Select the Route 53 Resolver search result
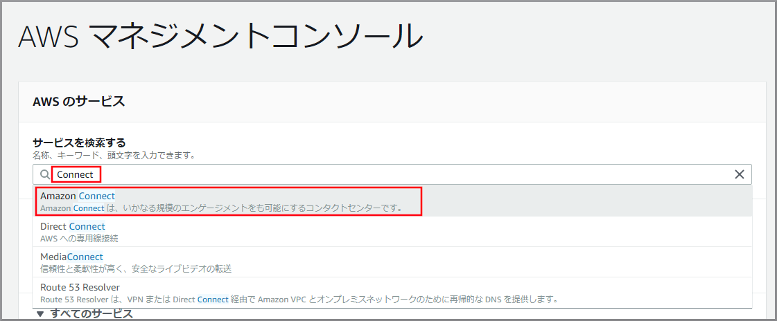Screen dimensions: 777x321 point(392,293)
